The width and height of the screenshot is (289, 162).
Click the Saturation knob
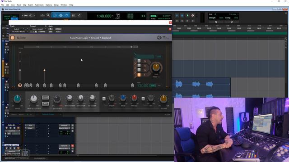tap(70, 98)
